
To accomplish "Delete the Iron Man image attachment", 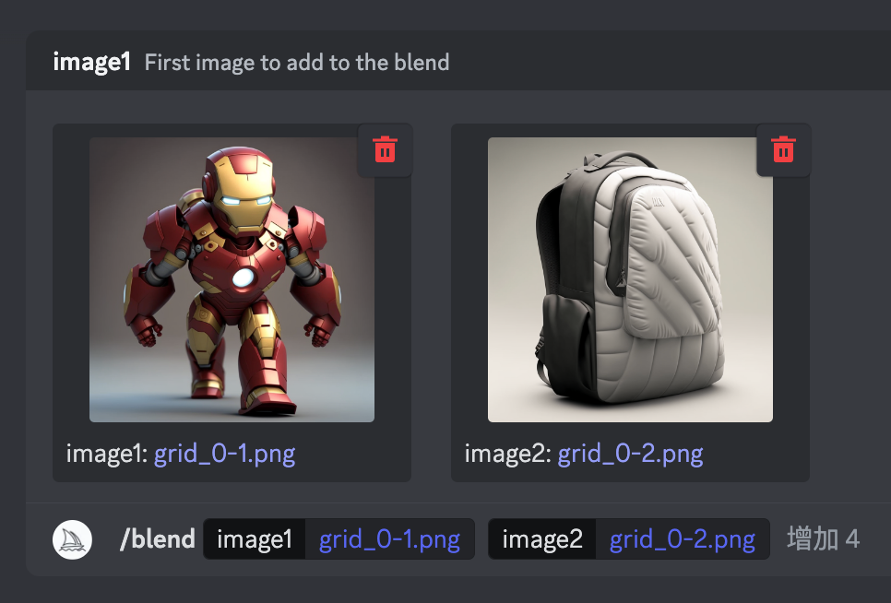I will click(x=385, y=150).
